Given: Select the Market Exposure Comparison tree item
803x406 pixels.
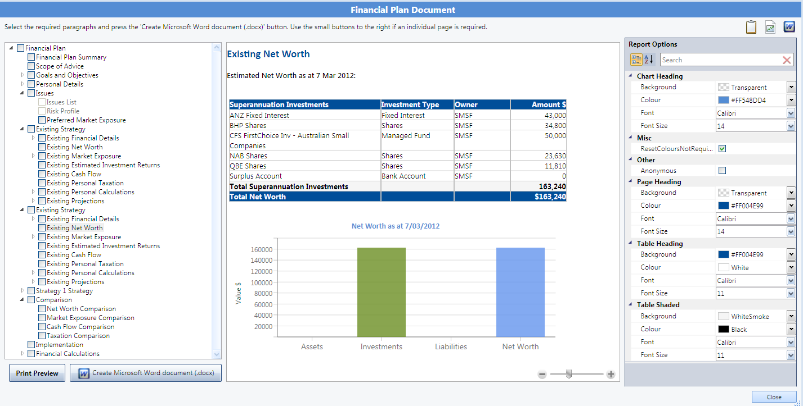Looking at the screenshot, I should coord(91,318).
